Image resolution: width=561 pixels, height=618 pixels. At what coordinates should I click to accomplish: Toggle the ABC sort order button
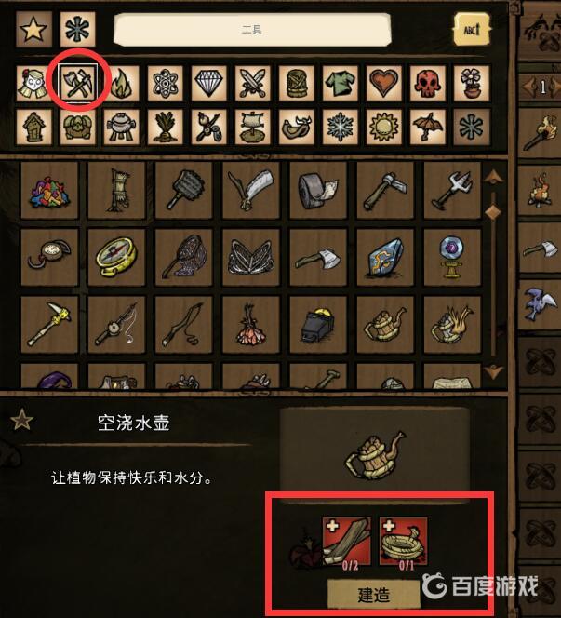[472, 29]
